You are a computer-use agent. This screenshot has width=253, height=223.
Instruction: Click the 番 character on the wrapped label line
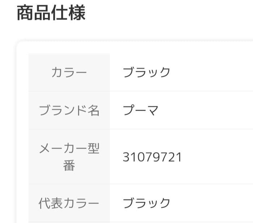[69, 166]
